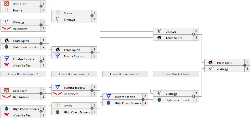View info for Dota Team vs HellRaisers lower bracket match

point(41,94)
